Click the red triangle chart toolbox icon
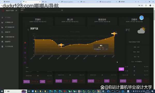The image size is (155, 93). (x=25, y=43)
